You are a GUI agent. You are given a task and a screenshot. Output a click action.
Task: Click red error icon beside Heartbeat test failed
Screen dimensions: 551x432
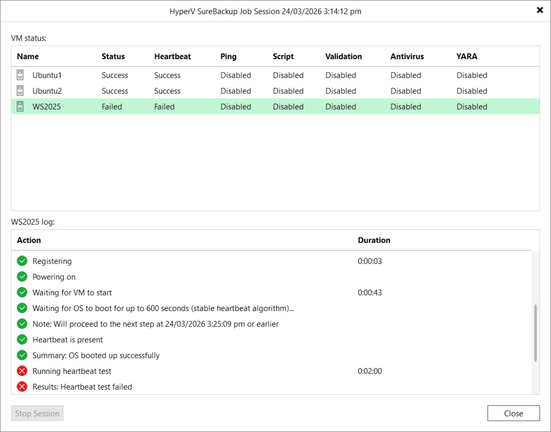pos(22,386)
